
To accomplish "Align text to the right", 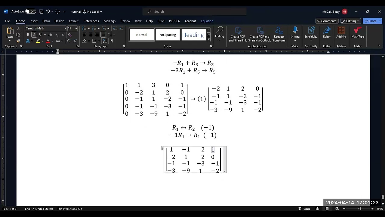I will pyautogui.click(x=97, y=35).
